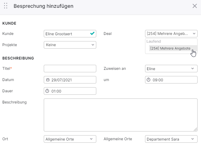Click the textarea resize grip corner

[x=195, y=129]
